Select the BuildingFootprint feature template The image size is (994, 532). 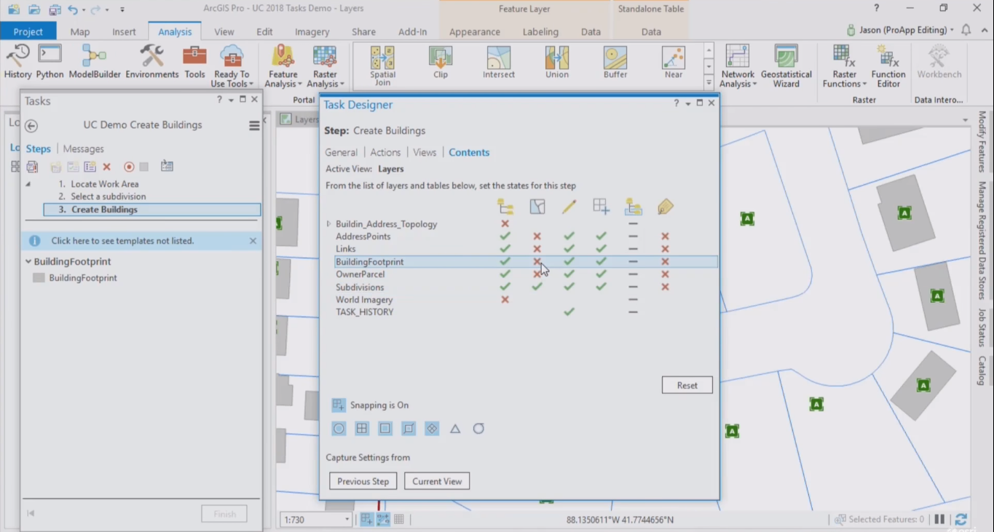(x=83, y=278)
